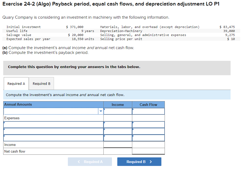The width and height of the screenshot is (245, 171).
Task: Click the Cash Flow cell of the first row
Action: coord(149,111)
